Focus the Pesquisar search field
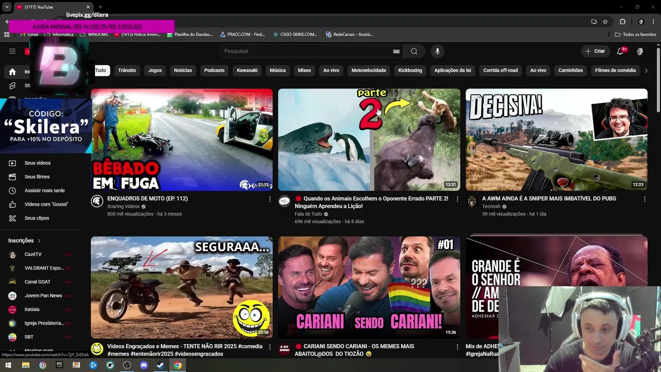 pos(310,51)
